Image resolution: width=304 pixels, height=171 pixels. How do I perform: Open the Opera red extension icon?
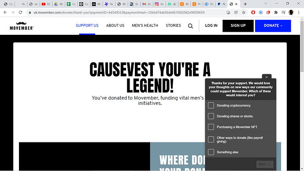[x=253, y=12]
